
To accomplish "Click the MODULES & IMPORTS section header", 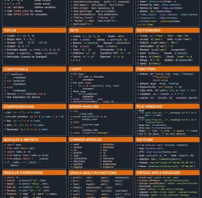I will 34,140.
